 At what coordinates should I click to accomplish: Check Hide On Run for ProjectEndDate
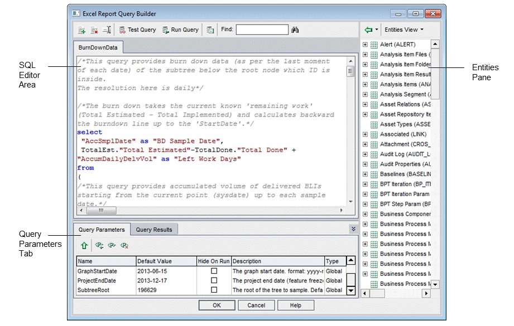[x=214, y=280]
